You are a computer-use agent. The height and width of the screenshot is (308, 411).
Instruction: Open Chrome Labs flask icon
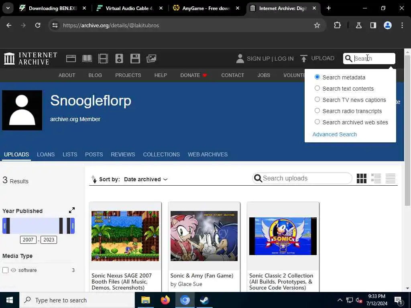pyautogui.click(x=359, y=25)
